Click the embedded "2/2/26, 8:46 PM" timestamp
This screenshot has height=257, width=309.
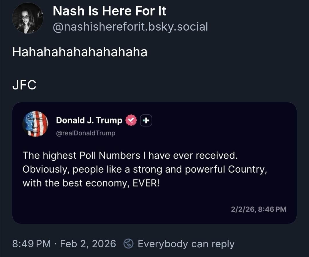click(258, 209)
